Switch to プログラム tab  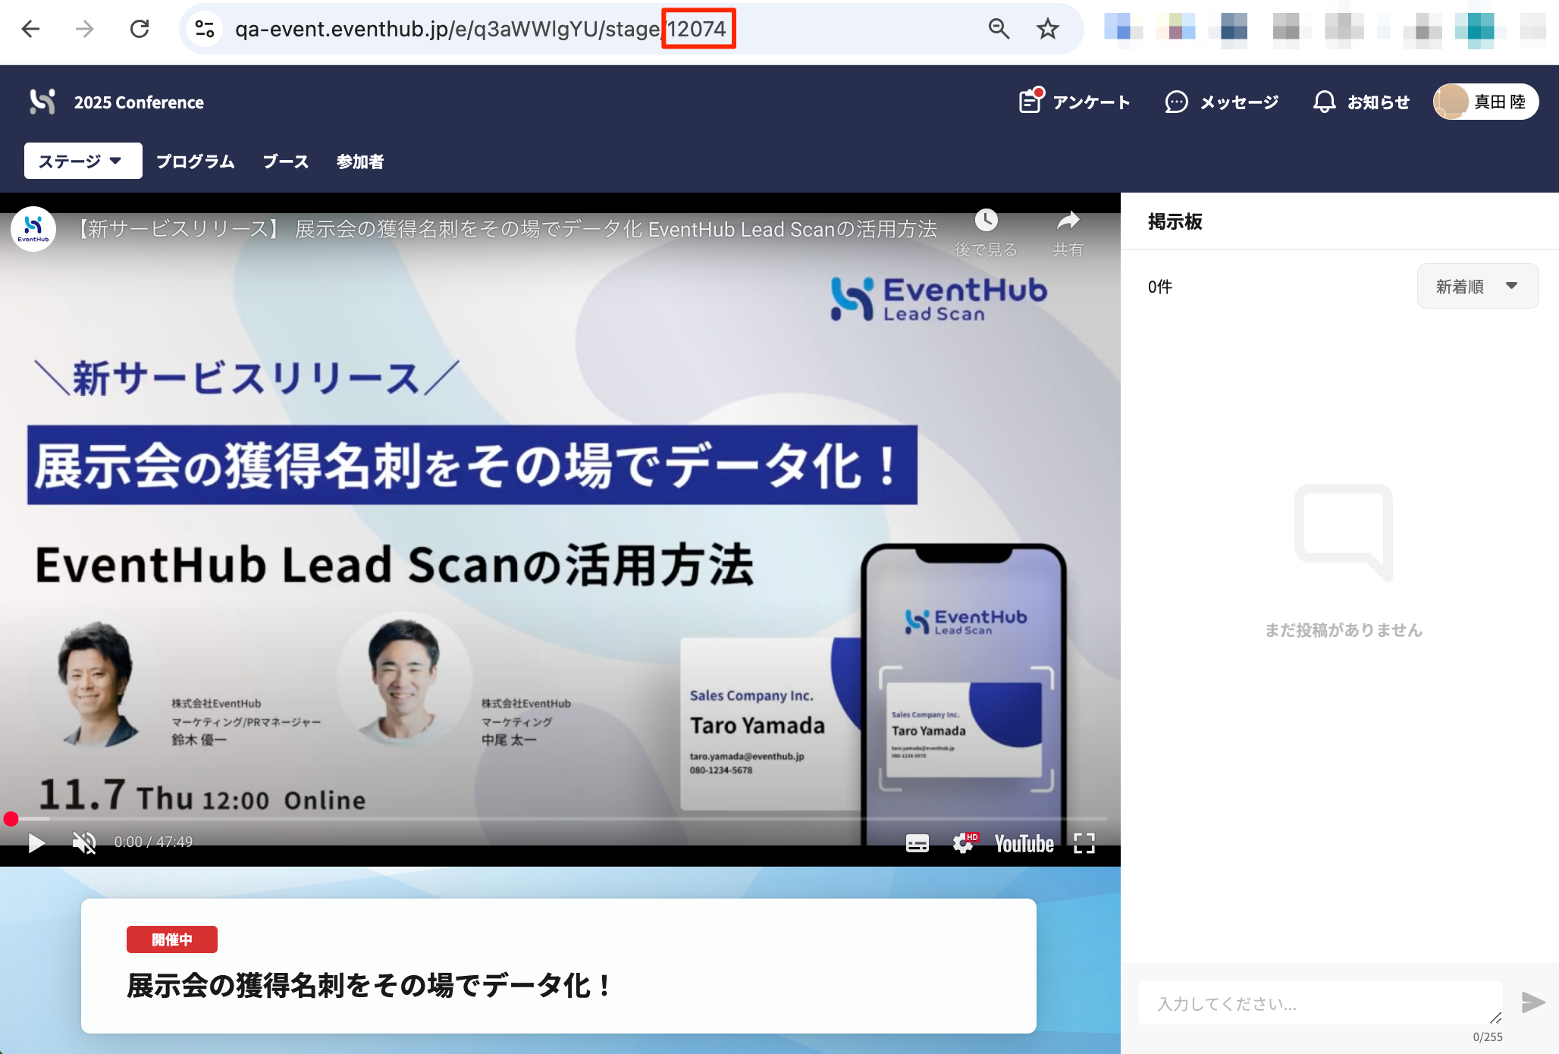pyautogui.click(x=195, y=161)
